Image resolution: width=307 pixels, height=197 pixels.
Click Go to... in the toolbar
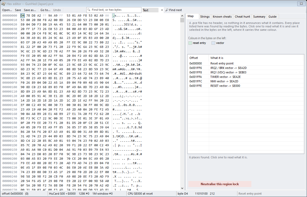point(45,10)
